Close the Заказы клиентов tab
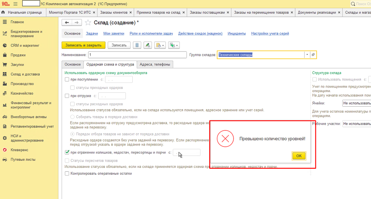Screen dimensions: 371x199 [130, 12]
